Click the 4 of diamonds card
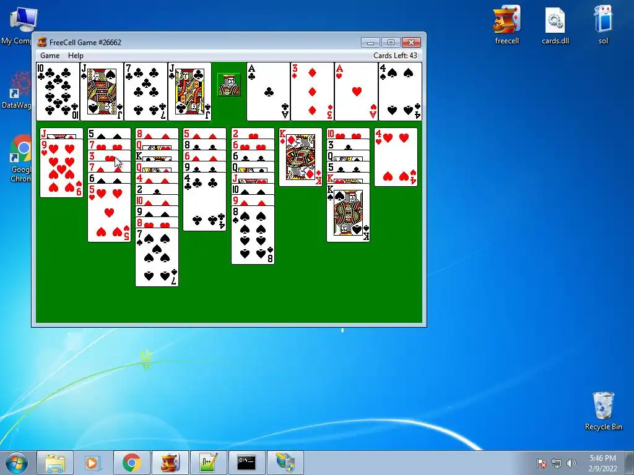Image resolution: width=634 pixels, height=475 pixels. pyautogui.click(x=157, y=178)
